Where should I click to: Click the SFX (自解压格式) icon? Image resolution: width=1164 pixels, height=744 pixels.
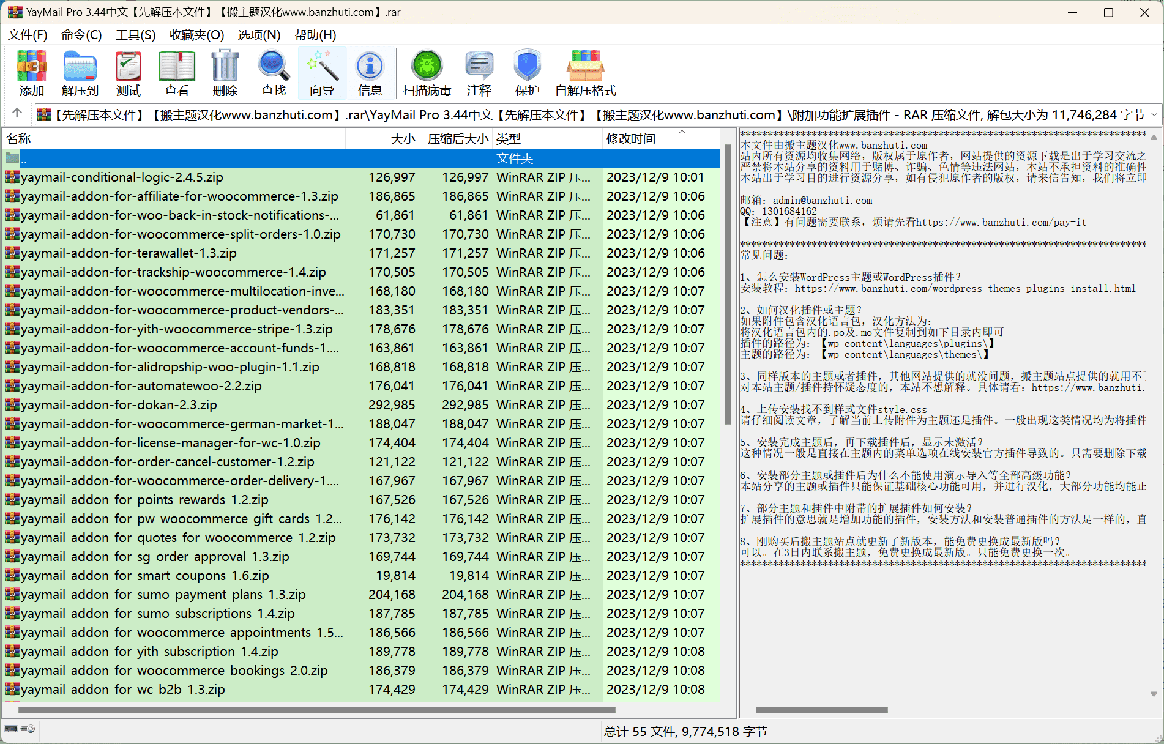tap(586, 73)
